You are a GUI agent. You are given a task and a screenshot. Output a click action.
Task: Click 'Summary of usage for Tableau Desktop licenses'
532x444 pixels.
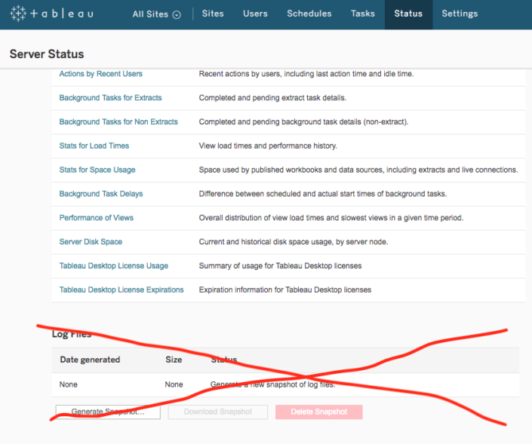point(280,266)
